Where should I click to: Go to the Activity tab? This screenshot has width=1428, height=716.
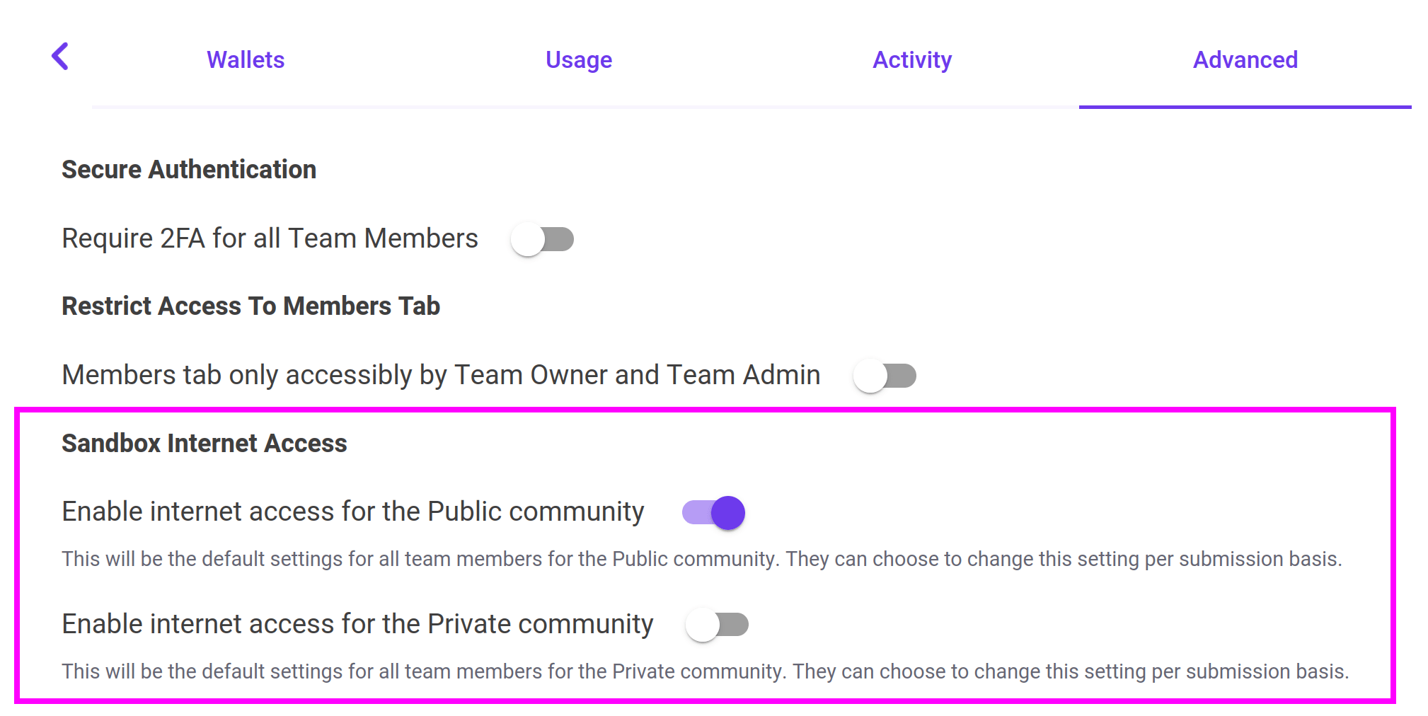pyautogui.click(x=911, y=60)
